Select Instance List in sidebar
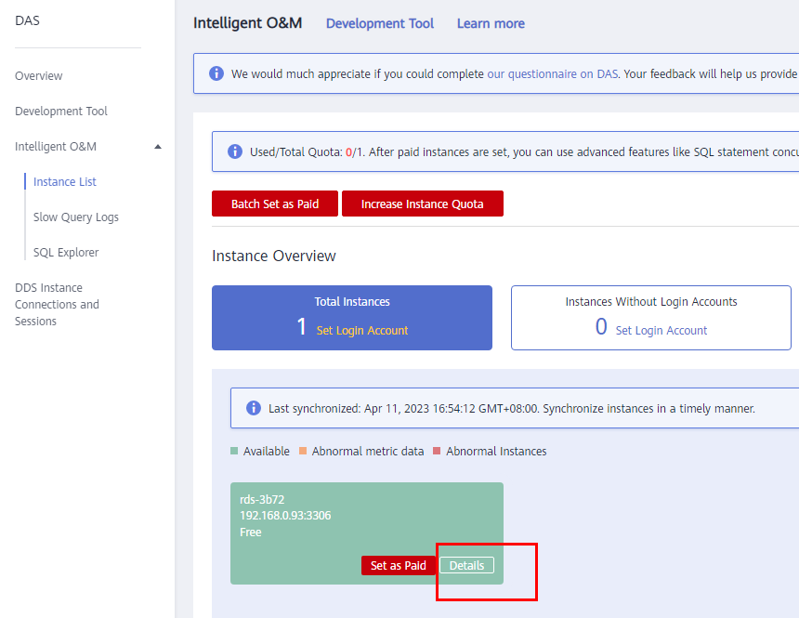 65,181
